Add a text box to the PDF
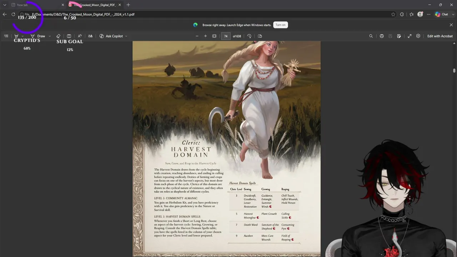457x257 pixels. pos(69,36)
